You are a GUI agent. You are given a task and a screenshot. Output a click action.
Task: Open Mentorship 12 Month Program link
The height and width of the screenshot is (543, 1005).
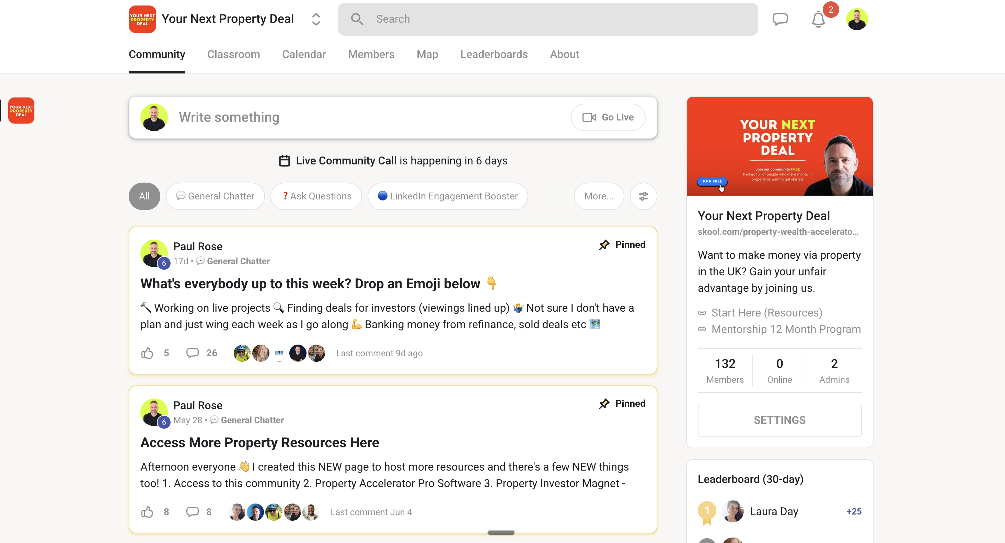click(786, 329)
